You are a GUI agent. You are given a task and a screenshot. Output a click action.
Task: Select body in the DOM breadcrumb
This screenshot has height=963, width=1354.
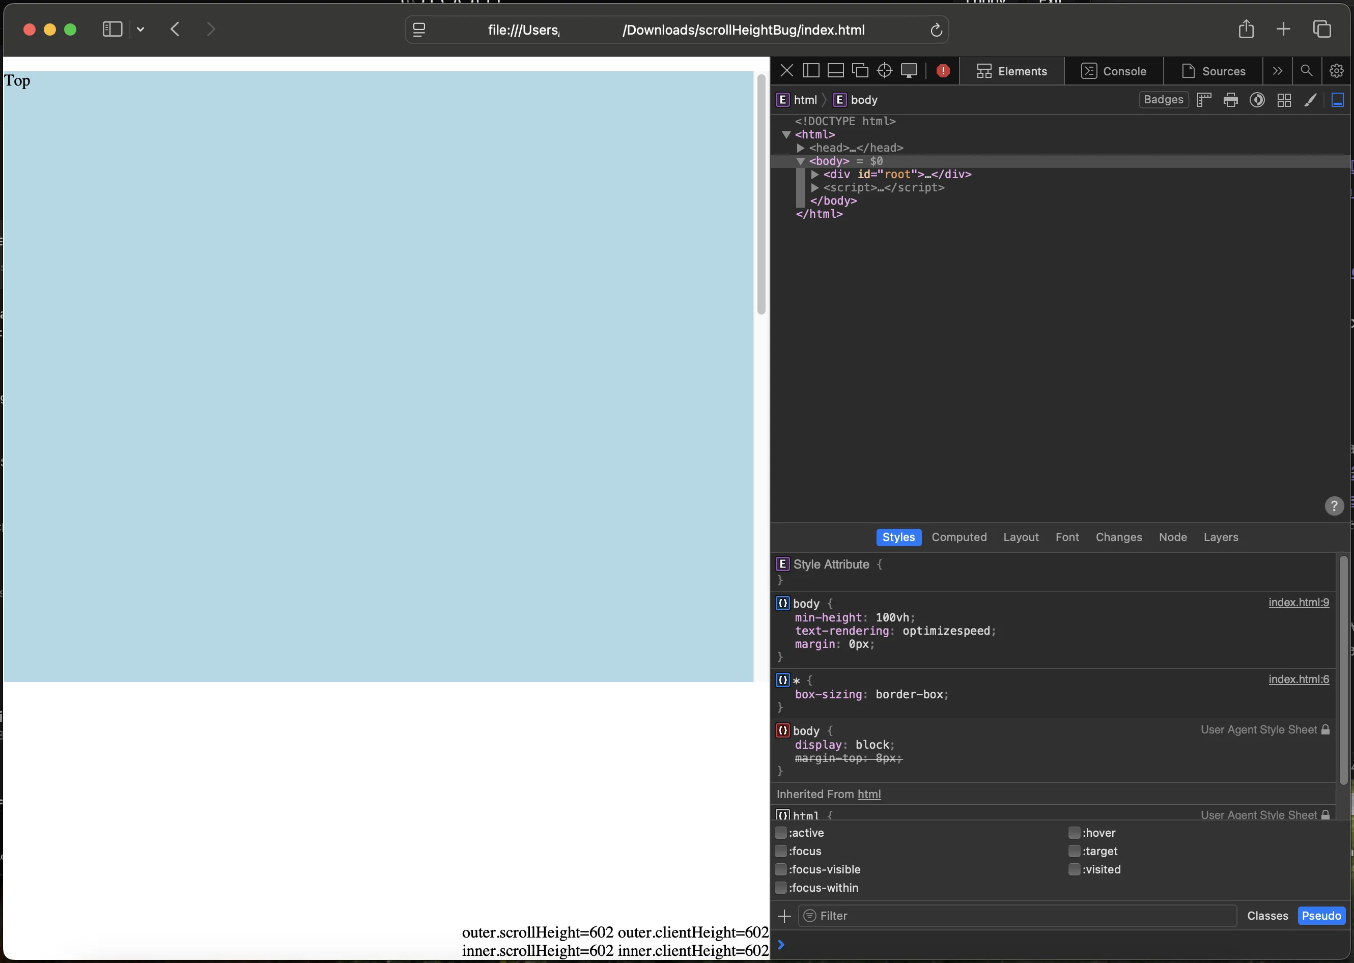855,100
